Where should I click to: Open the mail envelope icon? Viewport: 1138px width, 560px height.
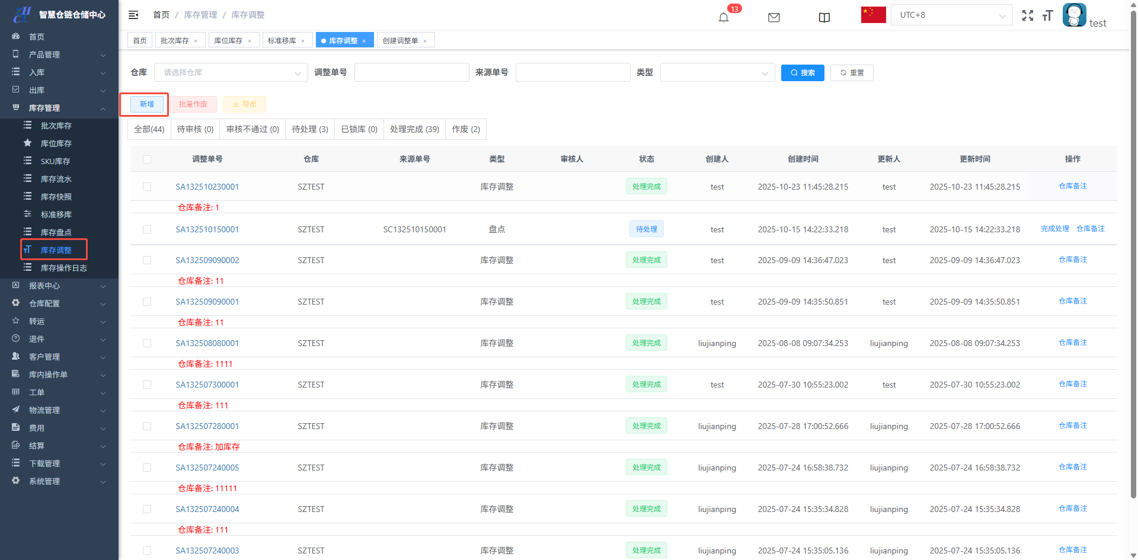pos(773,17)
